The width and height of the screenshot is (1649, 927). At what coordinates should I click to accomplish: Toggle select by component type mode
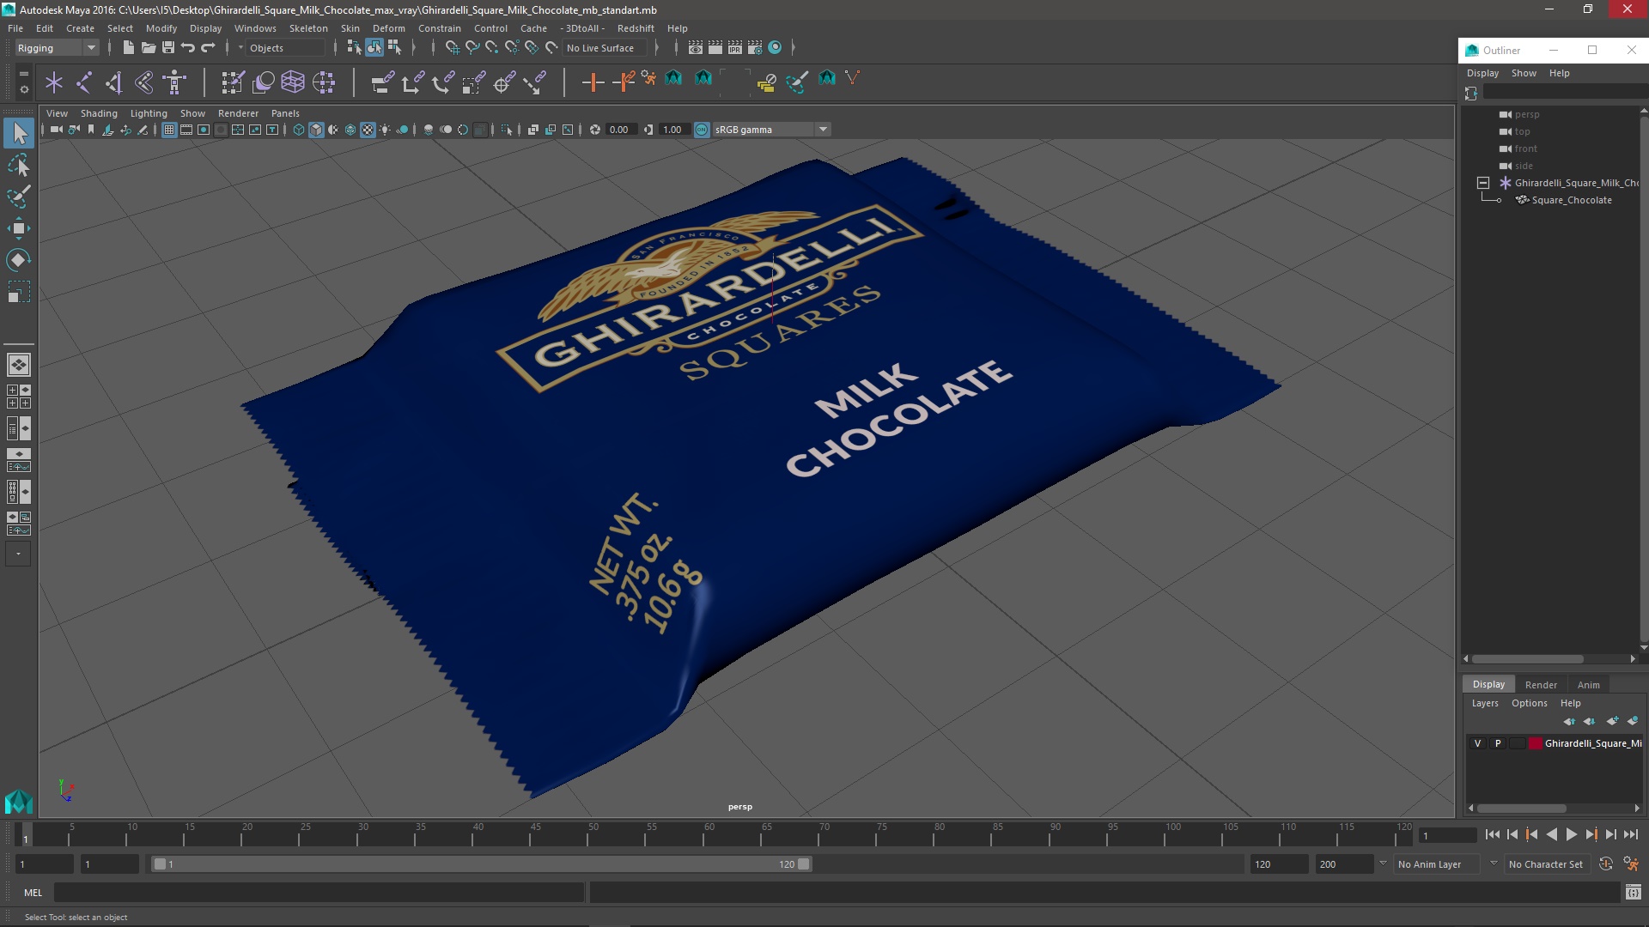click(x=394, y=48)
